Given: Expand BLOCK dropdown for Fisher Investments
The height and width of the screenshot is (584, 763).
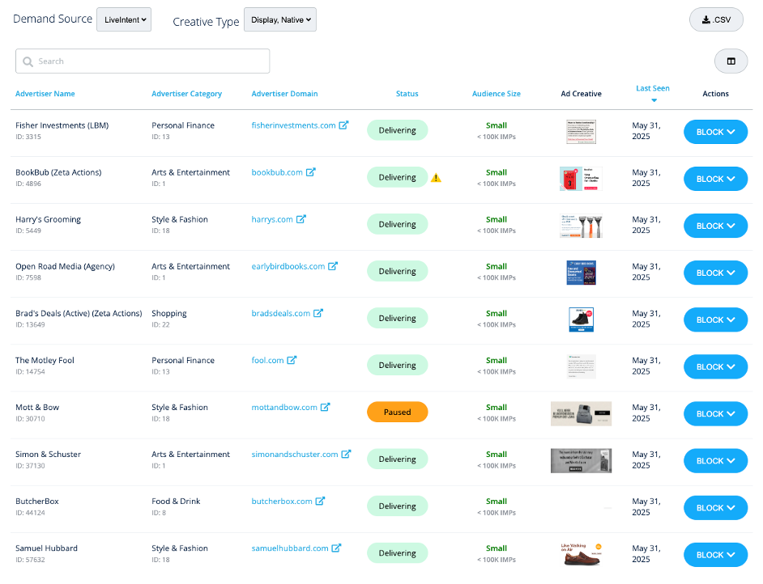Looking at the screenshot, I should pos(715,132).
